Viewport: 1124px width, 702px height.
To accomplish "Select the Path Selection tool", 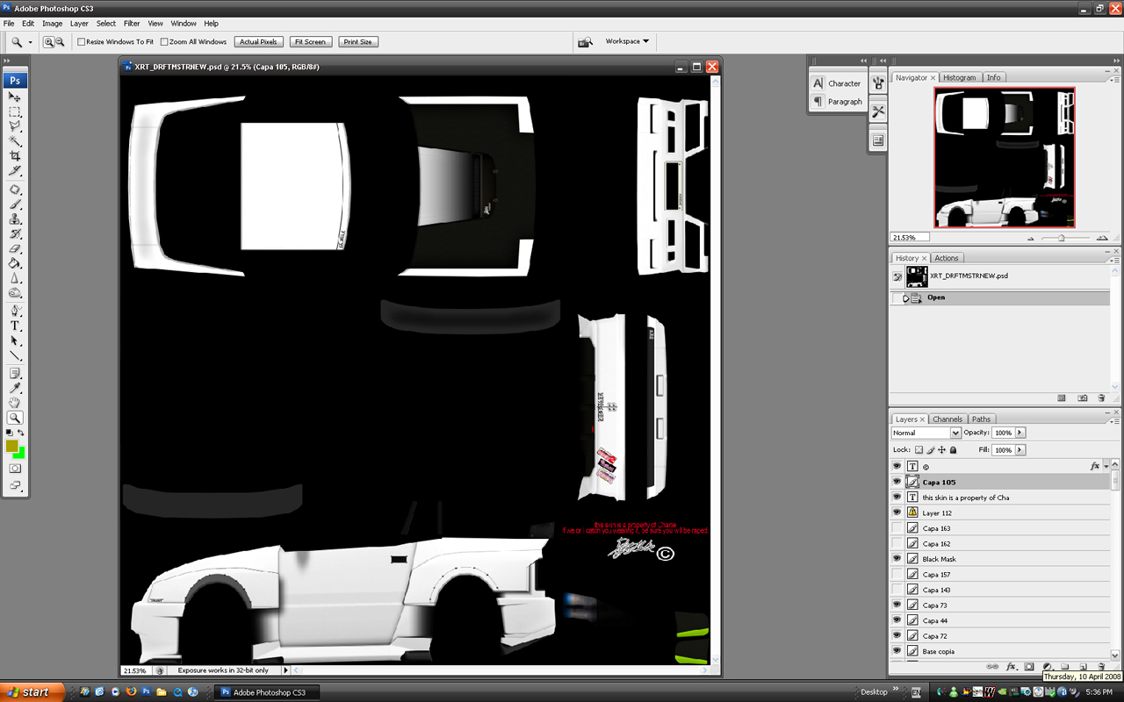I will pos(15,341).
